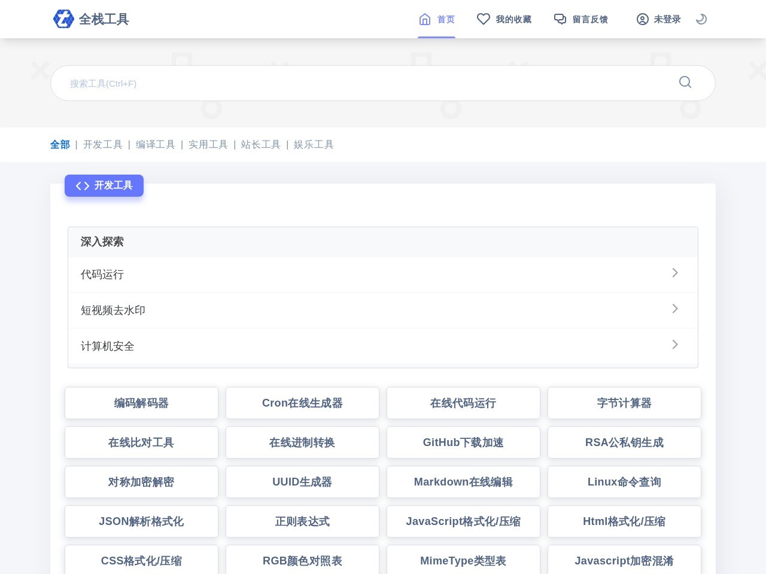Viewport: 766px width, 574px height.
Task: Select the home icon beside 首页
Action: coord(425,19)
